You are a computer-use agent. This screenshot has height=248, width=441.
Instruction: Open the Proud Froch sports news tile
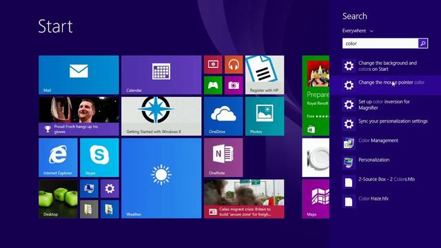tap(79, 116)
